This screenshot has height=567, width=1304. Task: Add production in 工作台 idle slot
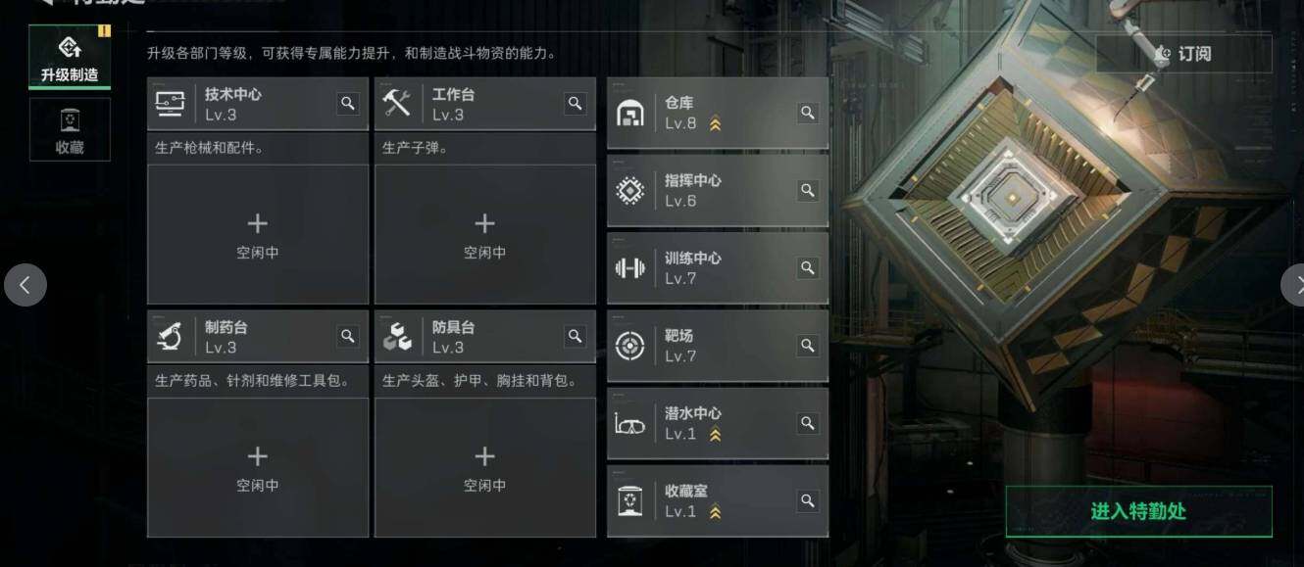tap(485, 235)
